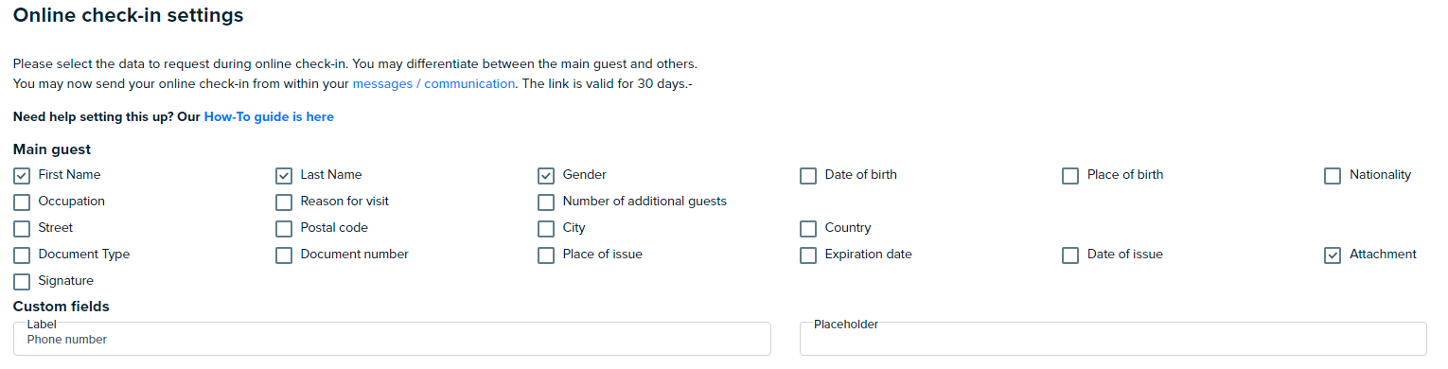Check the Occupation option
The height and width of the screenshot is (369, 1448).
coord(22,202)
